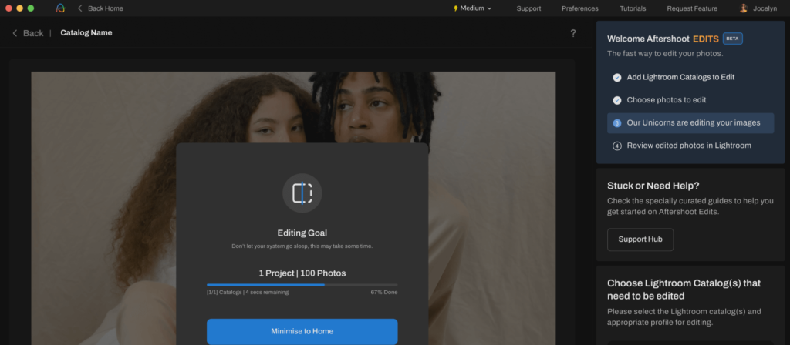
Task: Click the BETA badge
Action: pos(733,39)
